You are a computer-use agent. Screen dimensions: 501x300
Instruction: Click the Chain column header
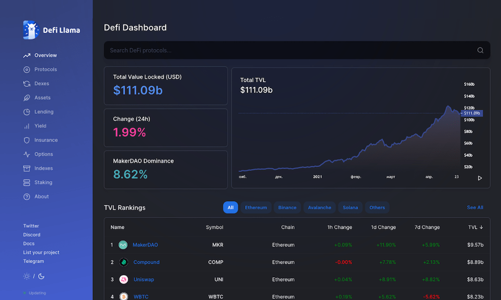pyautogui.click(x=288, y=227)
